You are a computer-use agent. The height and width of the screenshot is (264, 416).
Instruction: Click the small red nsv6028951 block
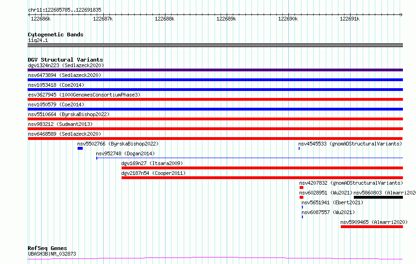(x=301, y=197)
